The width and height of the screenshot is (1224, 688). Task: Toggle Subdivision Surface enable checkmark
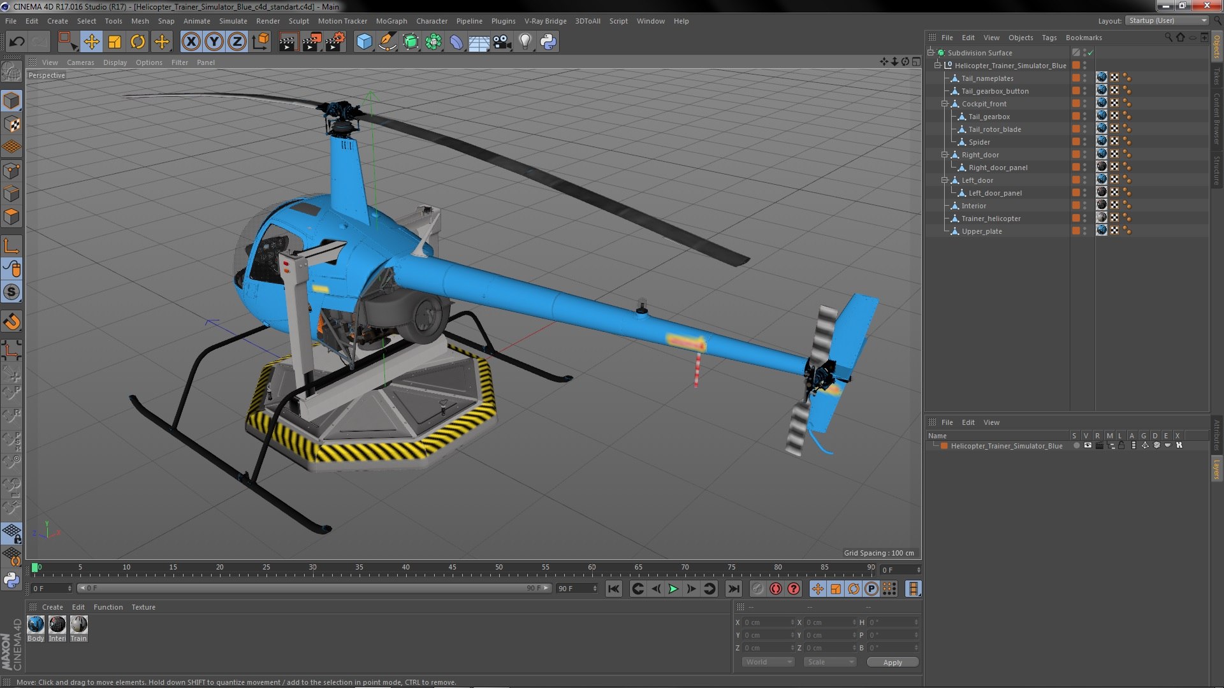coord(1091,53)
